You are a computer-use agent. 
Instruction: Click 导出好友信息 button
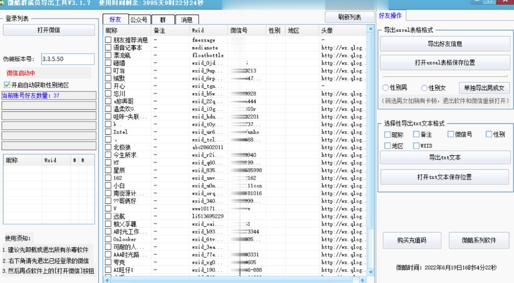pyautogui.click(x=445, y=43)
